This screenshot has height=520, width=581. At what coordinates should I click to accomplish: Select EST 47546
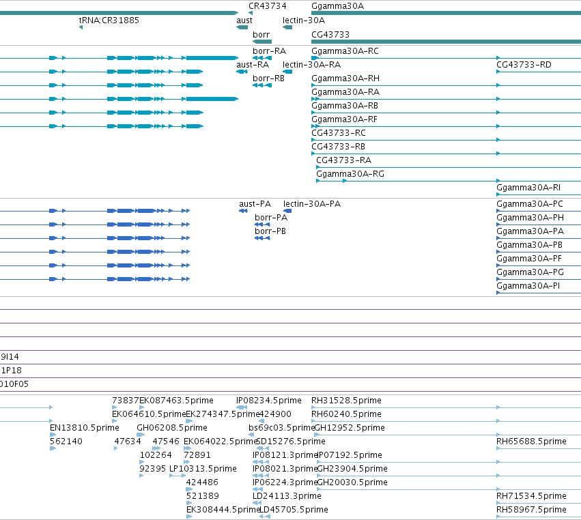(x=166, y=442)
